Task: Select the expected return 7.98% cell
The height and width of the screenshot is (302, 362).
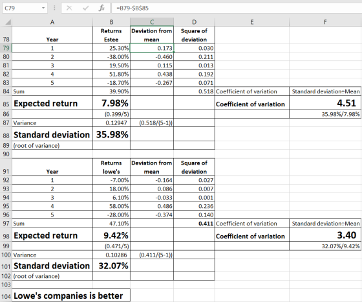Action: pyautogui.click(x=111, y=103)
